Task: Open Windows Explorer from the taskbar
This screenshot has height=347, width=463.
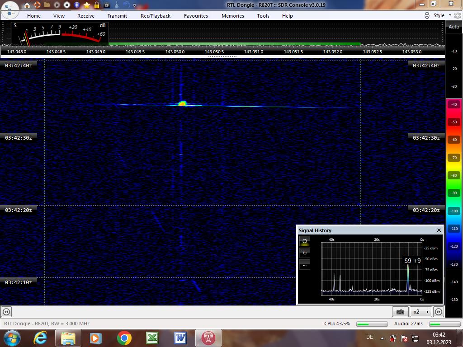Action: [x=68, y=338]
